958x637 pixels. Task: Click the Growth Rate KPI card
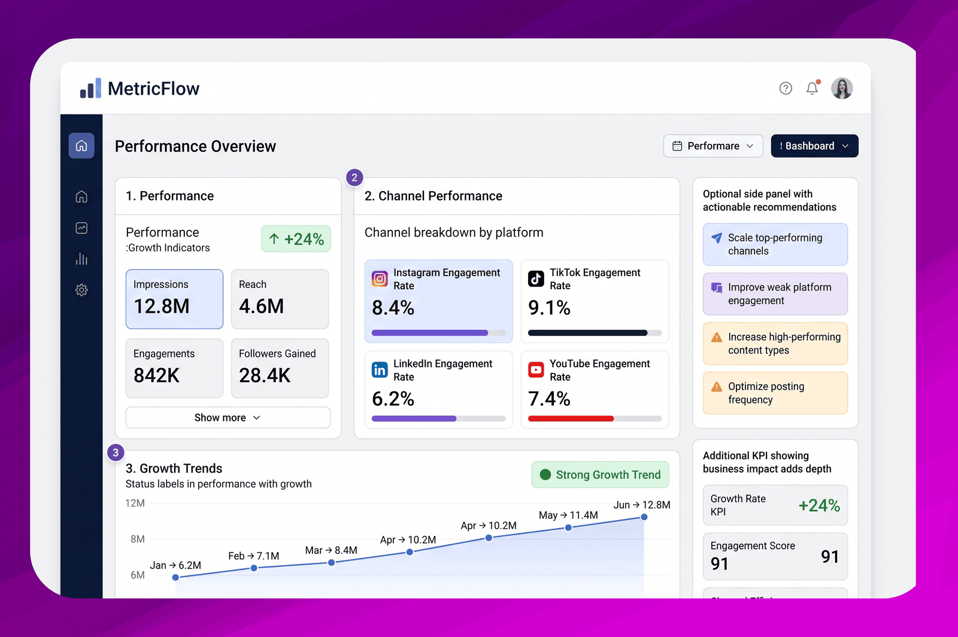click(775, 505)
